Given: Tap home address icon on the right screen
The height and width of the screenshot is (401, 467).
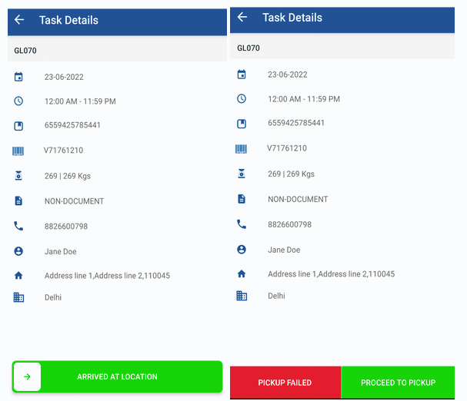Looking at the screenshot, I should [x=242, y=274].
